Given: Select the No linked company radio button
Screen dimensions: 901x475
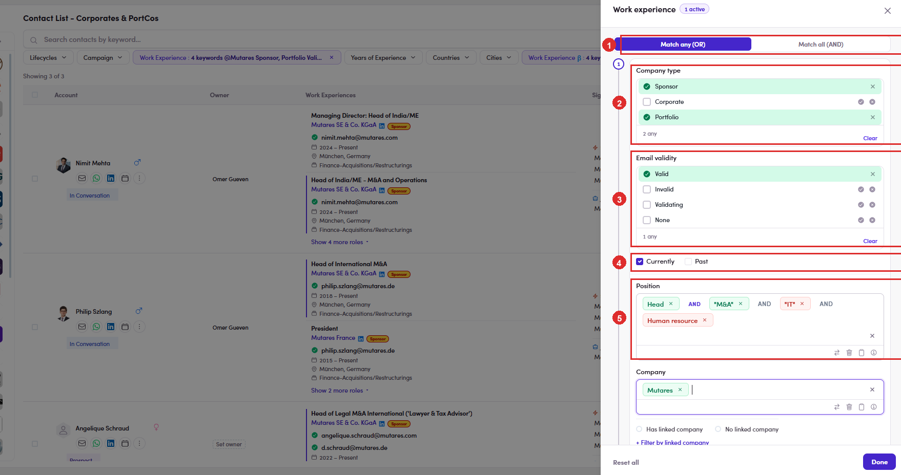Looking at the screenshot, I should click(x=718, y=429).
